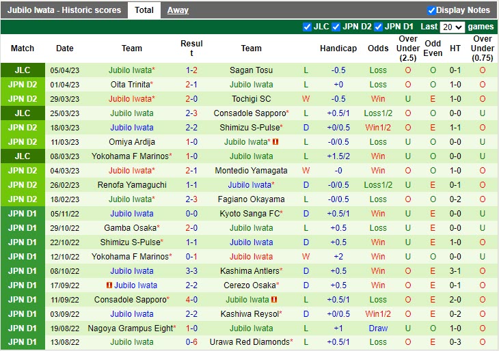Open the 3-3 result against Kashima Antlers
The image size is (499, 351).
(191, 271)
